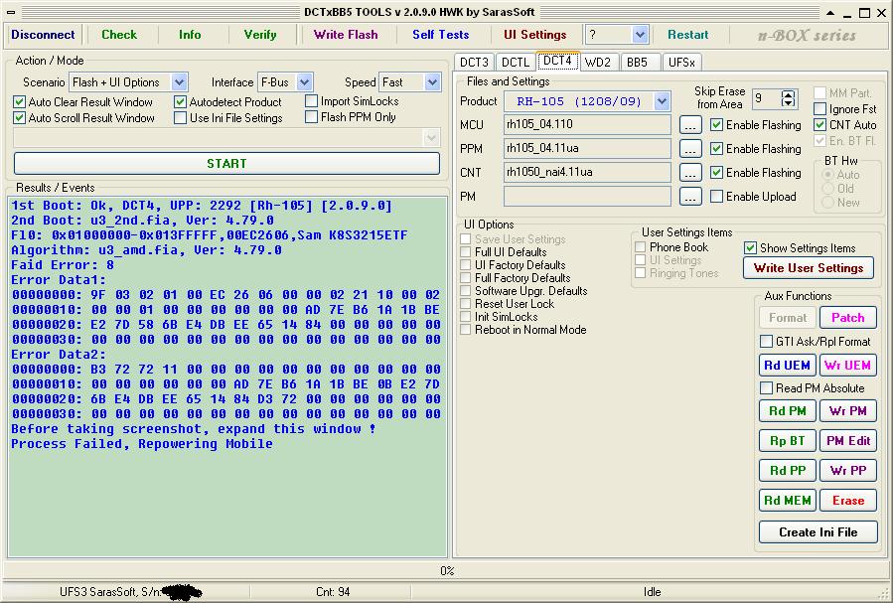Click the progress bar showing 0%

[447, 570]
